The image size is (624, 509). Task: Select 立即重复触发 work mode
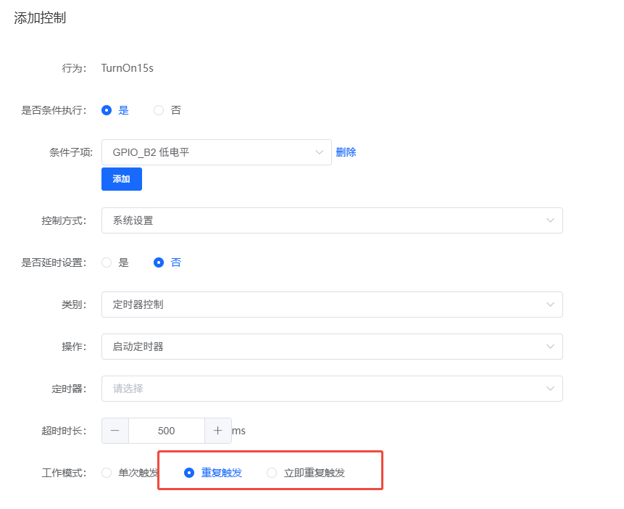pyautogui.click(x=272, y=473)
